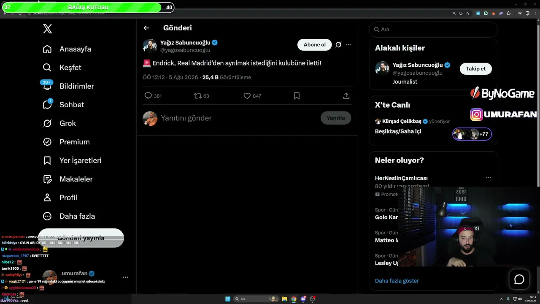Viewport: 540px width, 304px height.
Task: Open File Explorer from the taskbar
Action: (285, 299)
